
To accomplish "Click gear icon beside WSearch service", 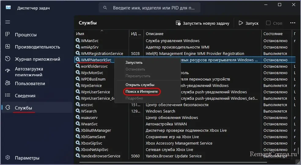I will [78, 111].
